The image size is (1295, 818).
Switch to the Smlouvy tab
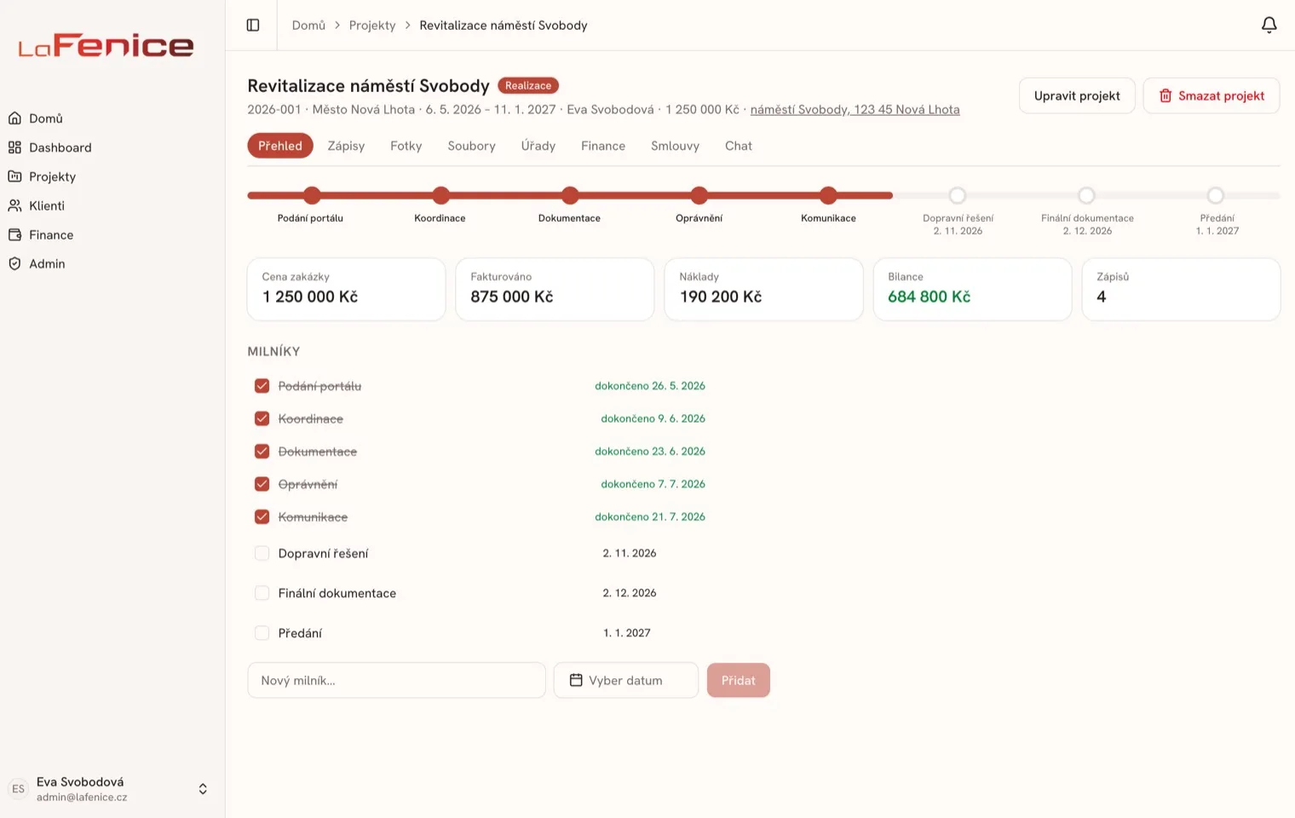point(675,146)
